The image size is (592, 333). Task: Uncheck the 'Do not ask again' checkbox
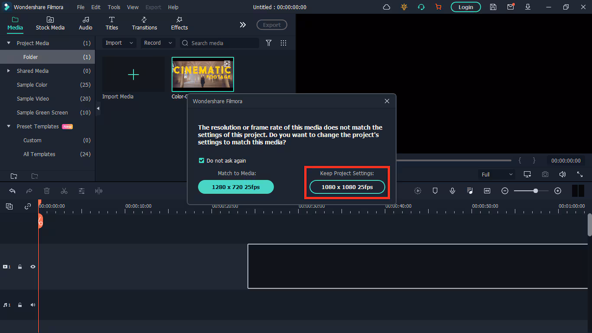(202, 160)
